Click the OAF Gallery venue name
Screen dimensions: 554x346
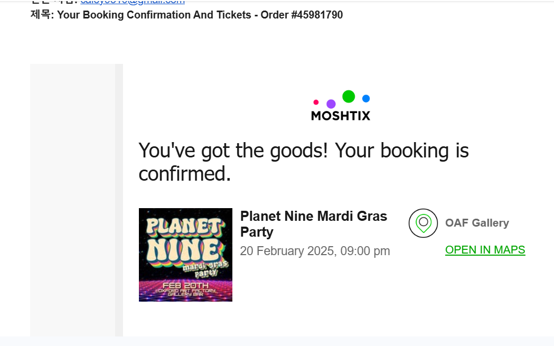(477, 223)
